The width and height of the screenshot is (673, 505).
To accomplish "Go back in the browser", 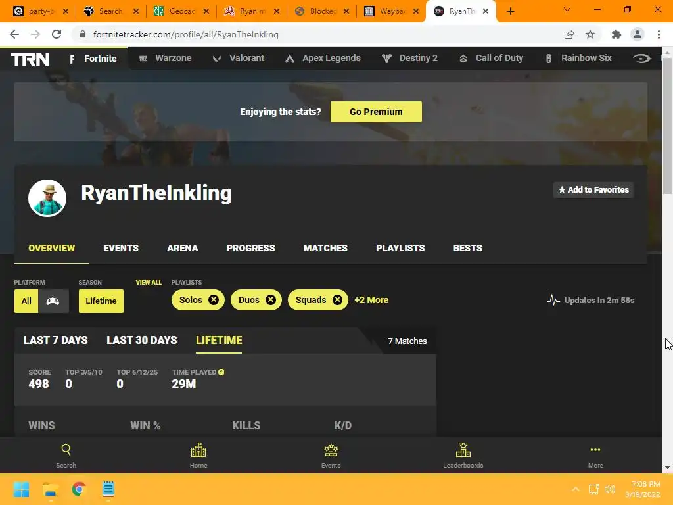I will point(14,34).
